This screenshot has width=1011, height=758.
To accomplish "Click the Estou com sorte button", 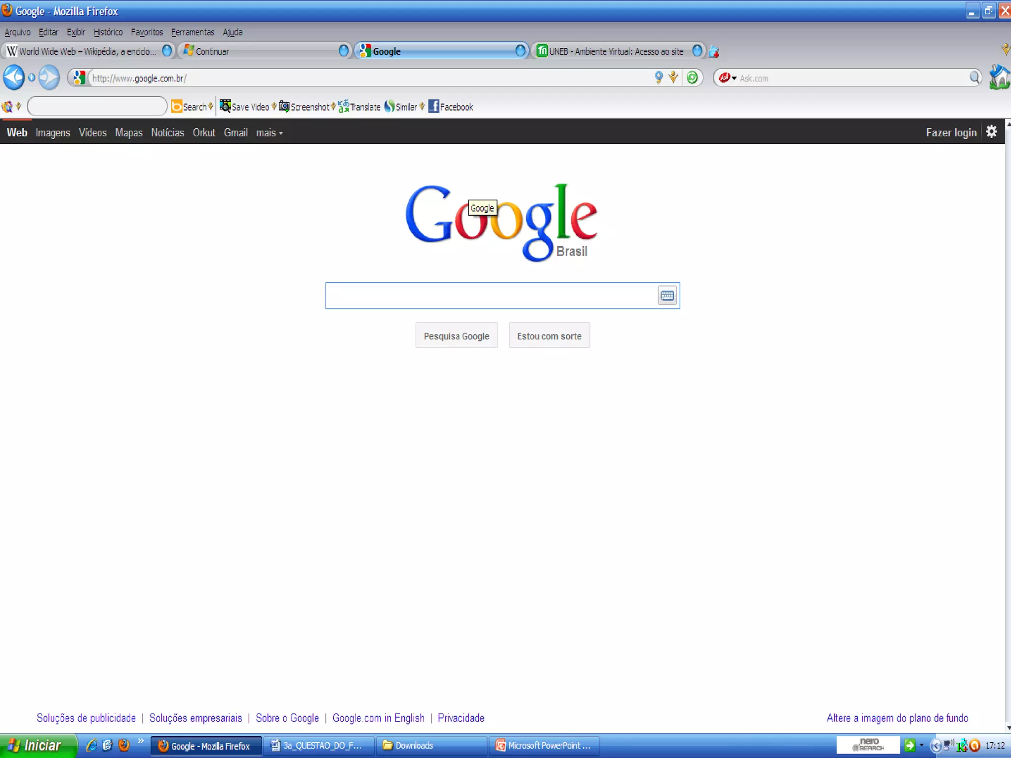I will click(x=549, y=336).
